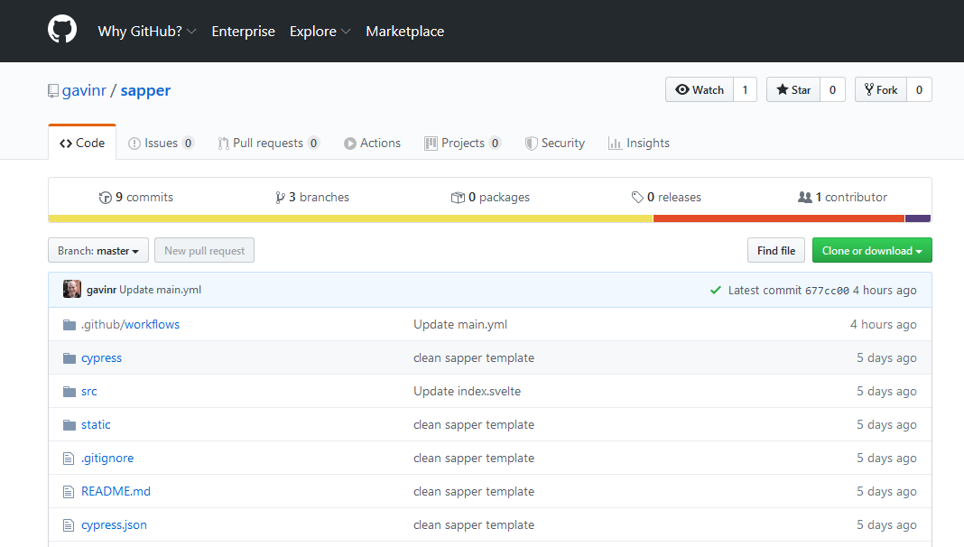Click the folder icon for .github/workflows
964x547 pixels.
click(x=70, y=325)
